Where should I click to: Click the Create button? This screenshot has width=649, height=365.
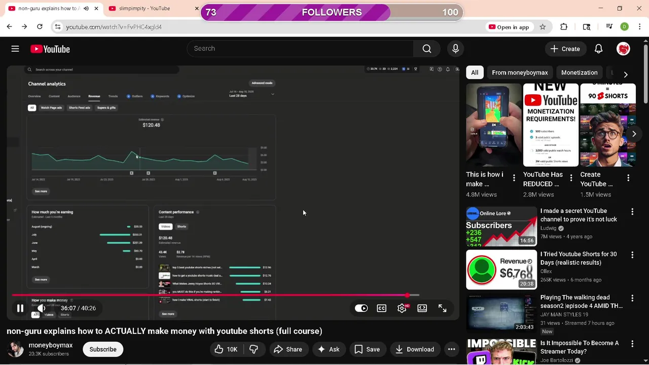pos(565,49)
